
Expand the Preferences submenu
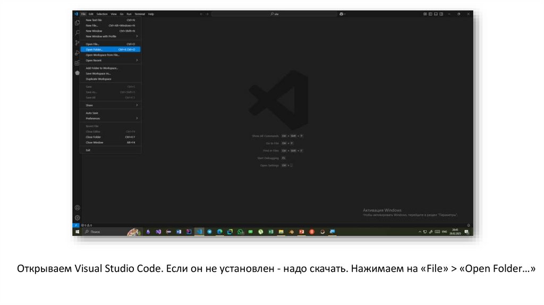(x=110, y=118)
